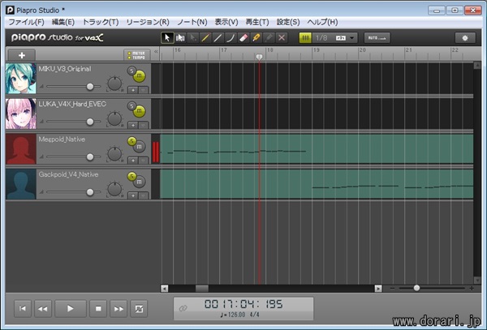Expand dropdown arrow on LUKA_V4X_Hard_EVEC track
Image resolution: width=487 pixels, height=330 pixels.
(143, 125)
